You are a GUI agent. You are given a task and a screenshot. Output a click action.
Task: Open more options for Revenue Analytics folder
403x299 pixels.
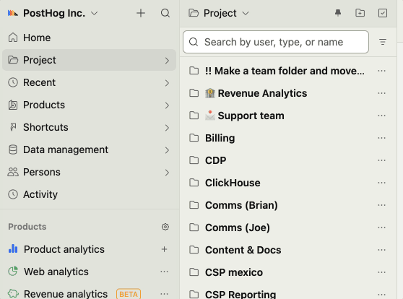coord(381,93)
